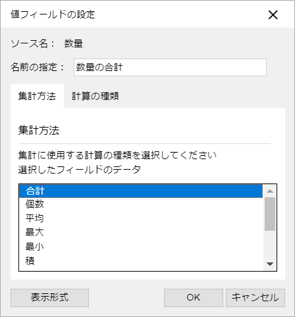Open the 表示形式 number format settings
Screen dimensions: 295x317
point(49,298)
